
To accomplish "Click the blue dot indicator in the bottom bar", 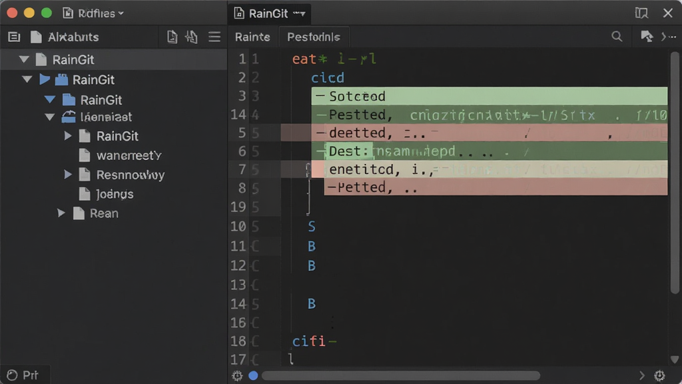I will [x=253, y=375].
